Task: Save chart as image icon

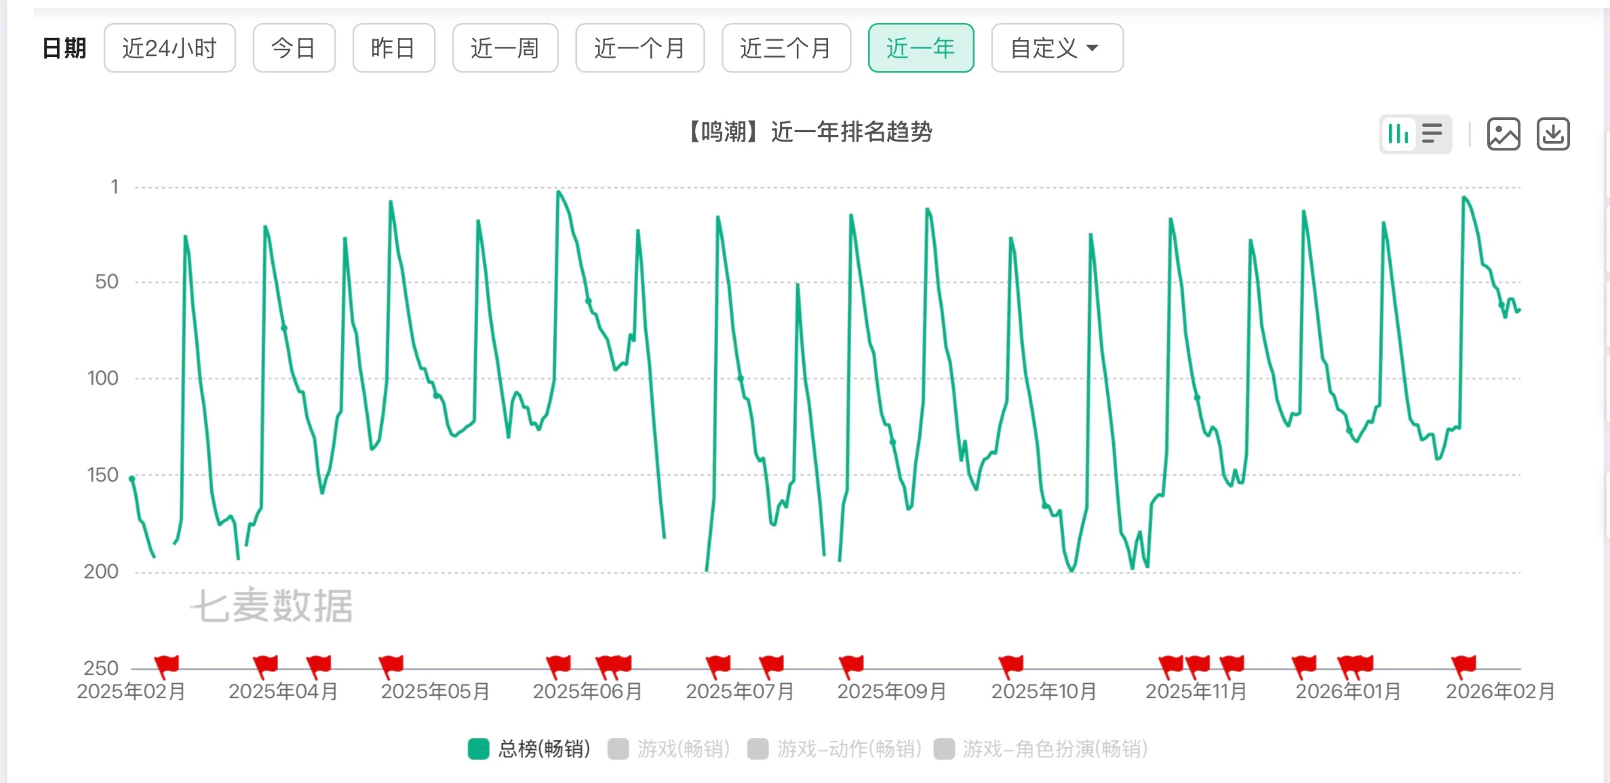Action: (1504, 134)
